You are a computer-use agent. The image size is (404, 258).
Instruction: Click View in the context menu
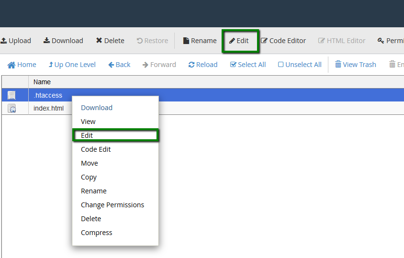pos(89,122)
